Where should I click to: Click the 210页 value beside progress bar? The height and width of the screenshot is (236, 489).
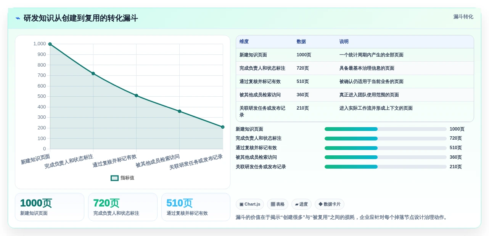pos(456,167)
